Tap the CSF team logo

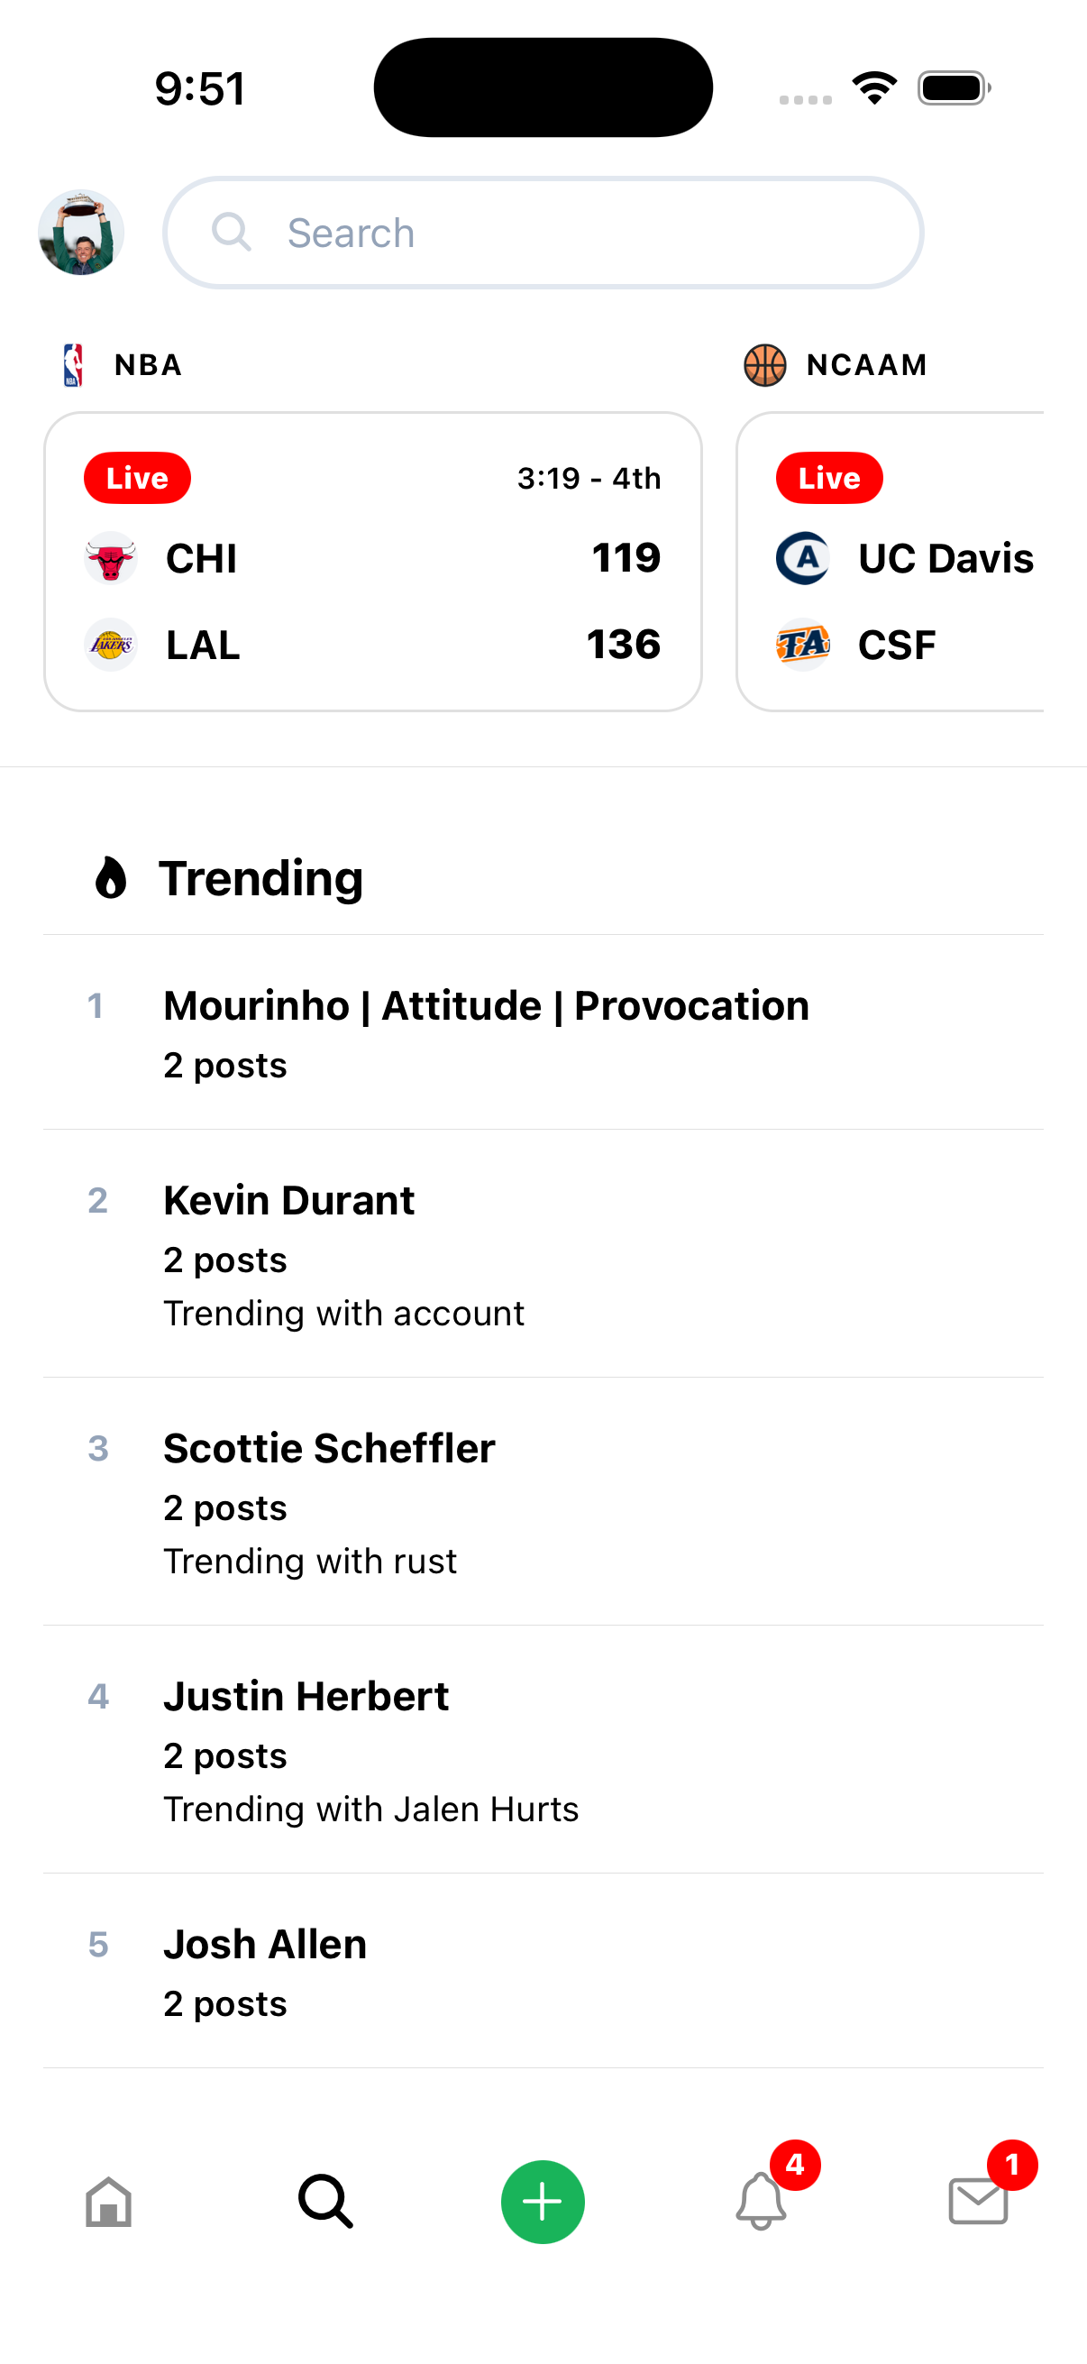pos(803,645)
